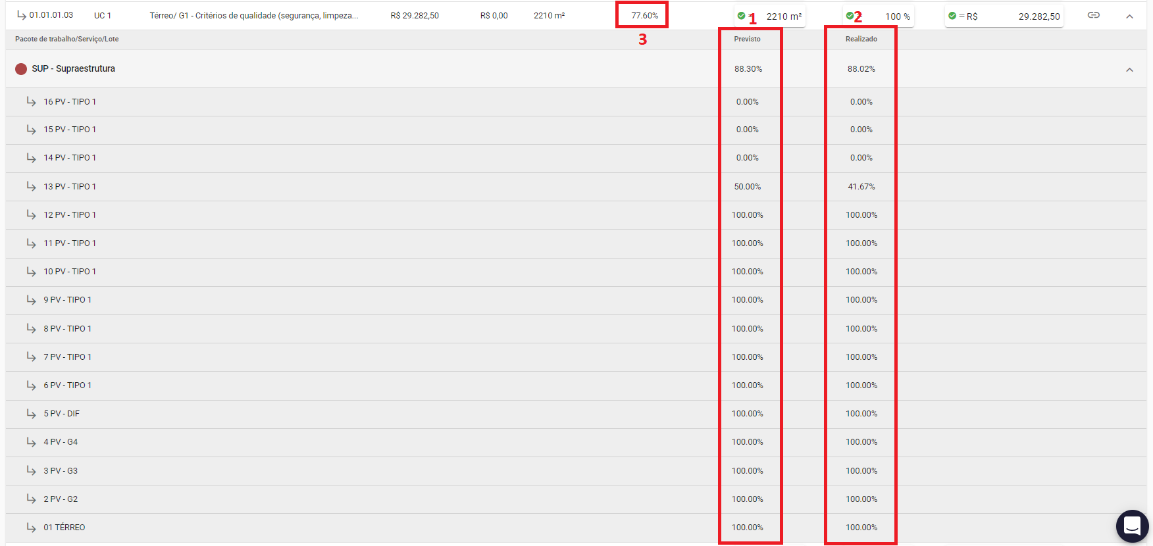This screenshot has height=546, width=1153.
Task: Click the green check beside 100 % field
Action: point(850,16)
